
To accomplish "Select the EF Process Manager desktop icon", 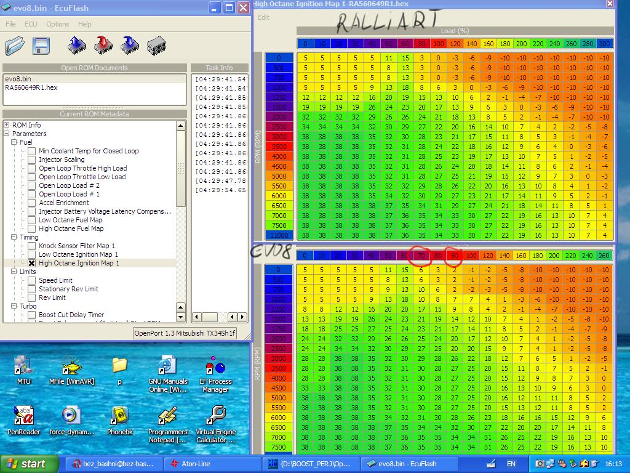I will 215,374.
